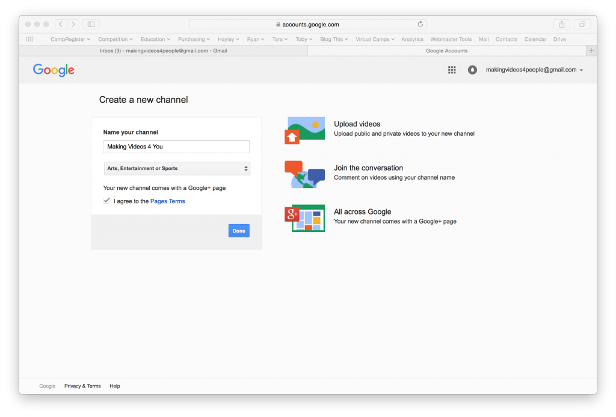Open the Calendar bookmark
Screen dimensions: 616x417
point(535,39)
